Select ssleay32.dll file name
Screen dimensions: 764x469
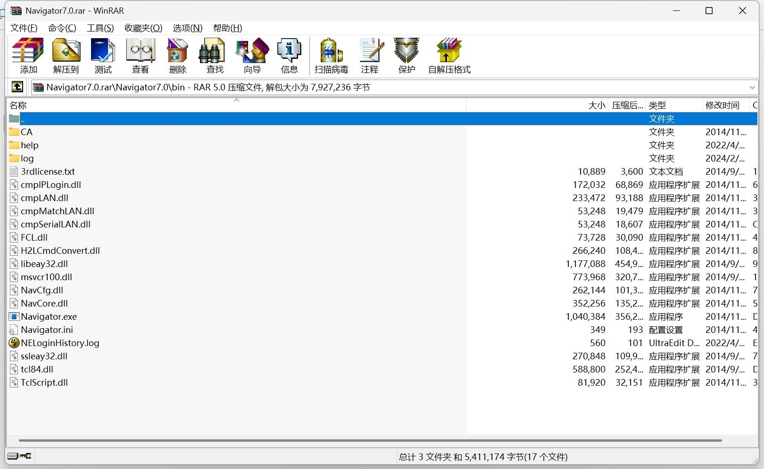[44, 356]
